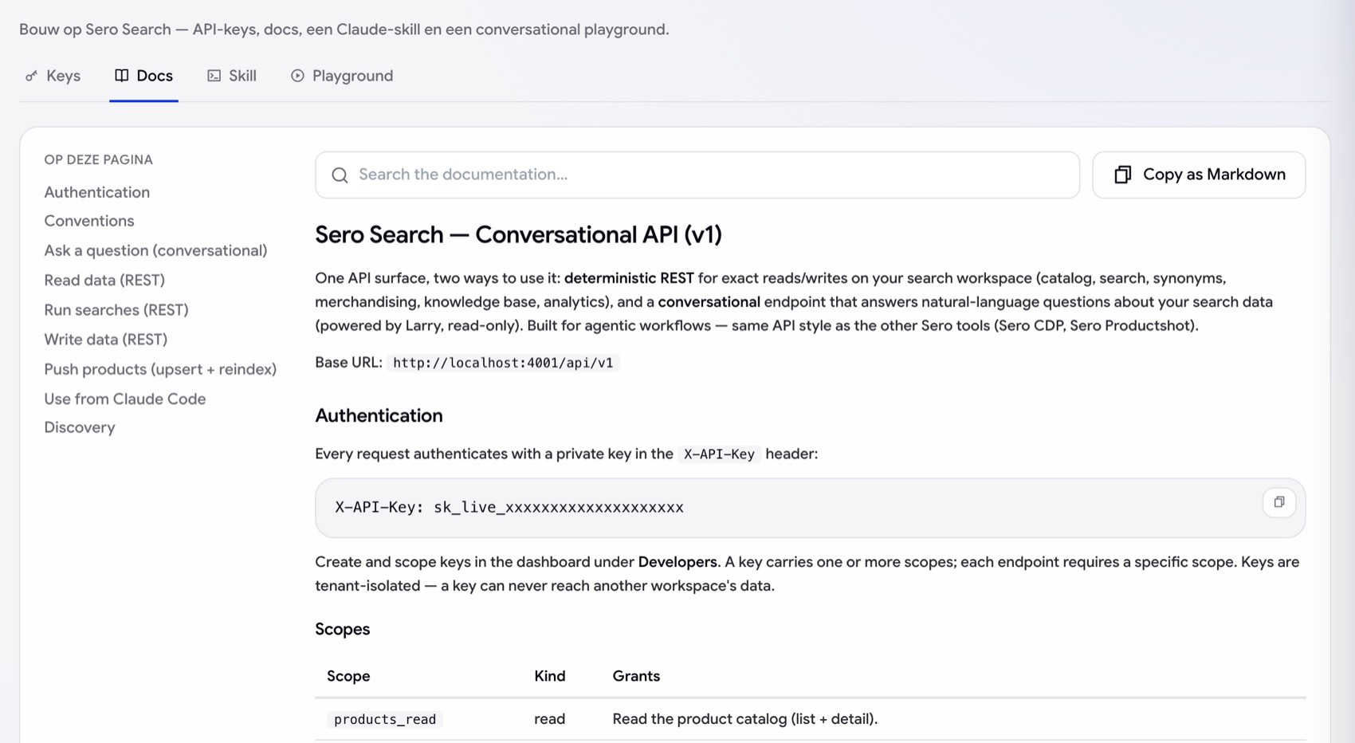Screen dimensions: 1355x743
Task: Click the Scopes heading
Action: click(x=343, y=629)
